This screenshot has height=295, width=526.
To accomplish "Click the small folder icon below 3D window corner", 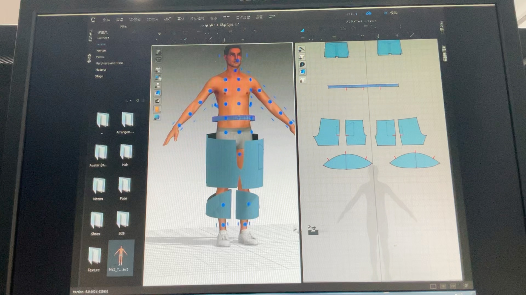I will (313, 230).
